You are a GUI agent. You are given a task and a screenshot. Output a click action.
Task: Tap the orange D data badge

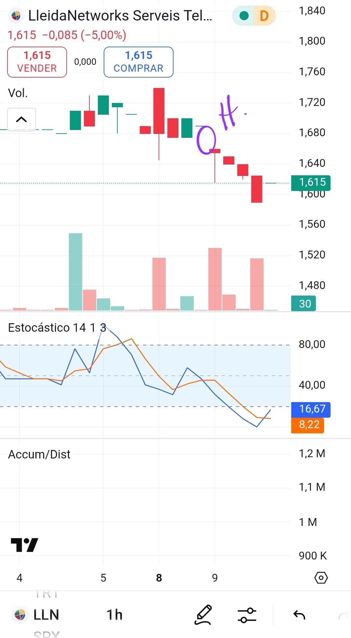pos(265,16)
